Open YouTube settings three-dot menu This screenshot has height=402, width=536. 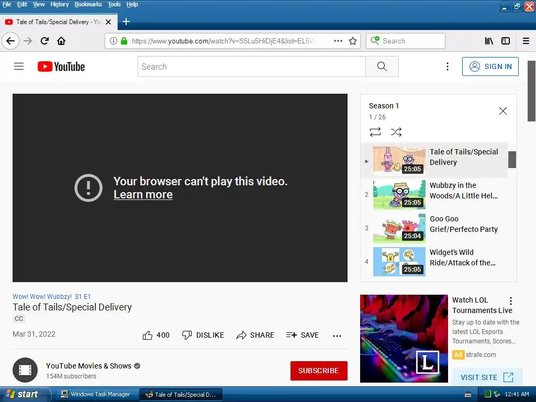point(448,66)
